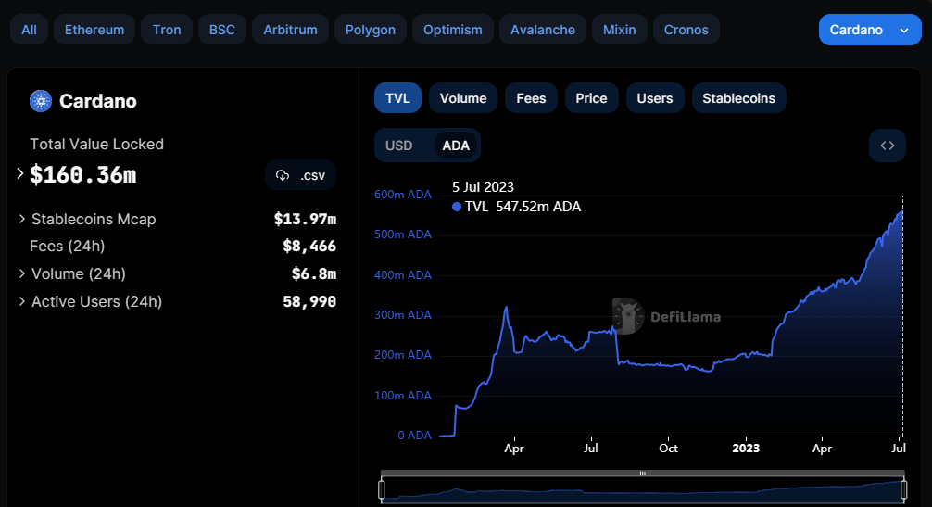
Task: Switch to the Users chart tab
Action: point(655,98)
